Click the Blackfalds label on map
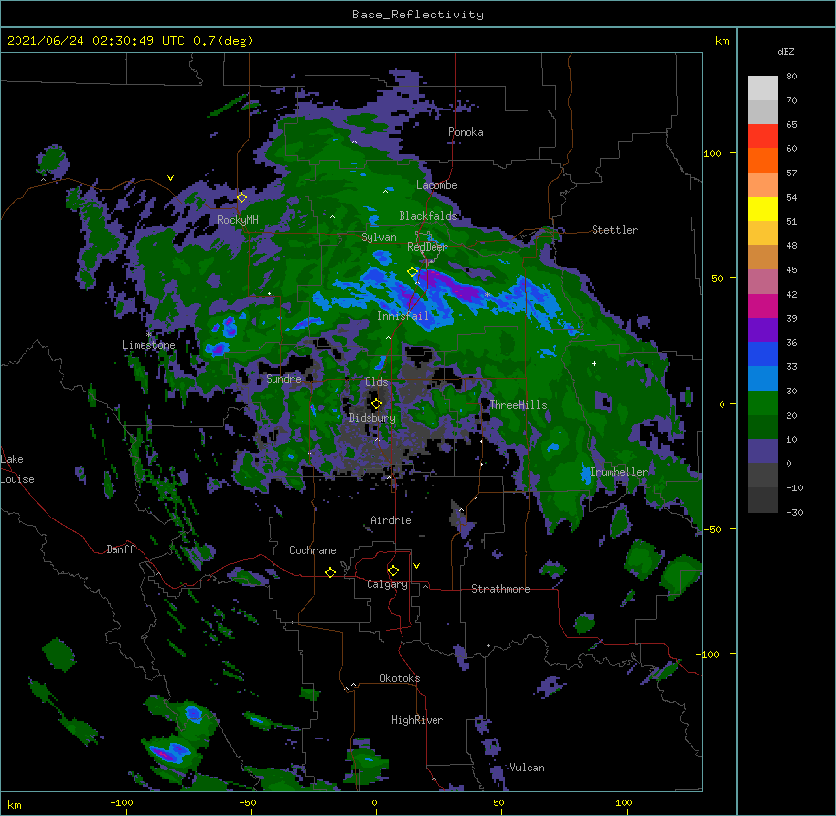 [x=428, y=216]
